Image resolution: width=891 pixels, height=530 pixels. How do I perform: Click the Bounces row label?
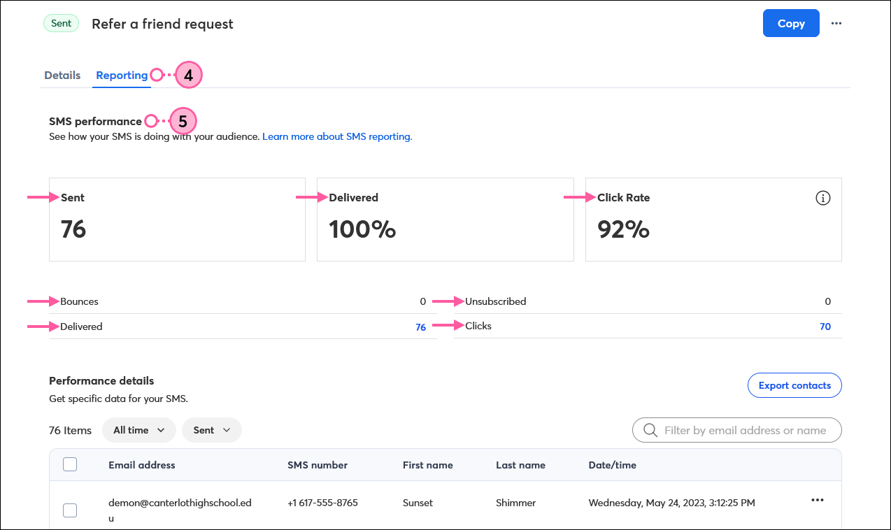[x=79, y=302]
